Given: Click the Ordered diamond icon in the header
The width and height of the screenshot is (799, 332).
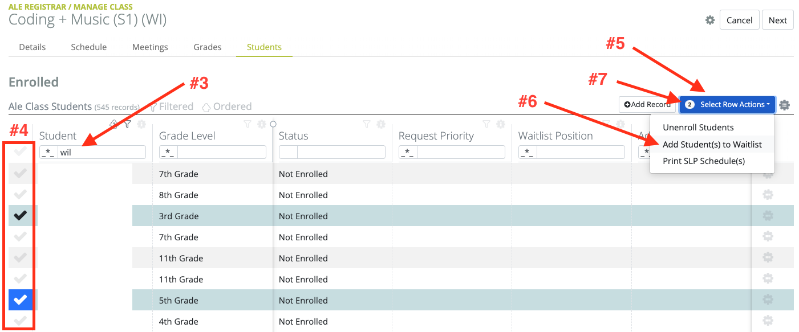Looking at the screenshot, I should click(x=206, y=106).
